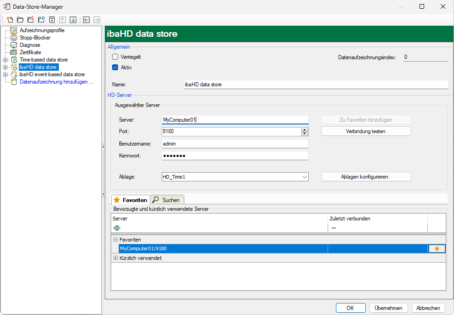Click Datenaufzeichnung hinzufügen link in tree
This screenshot has height=315, width=454.
pos(56,82)
